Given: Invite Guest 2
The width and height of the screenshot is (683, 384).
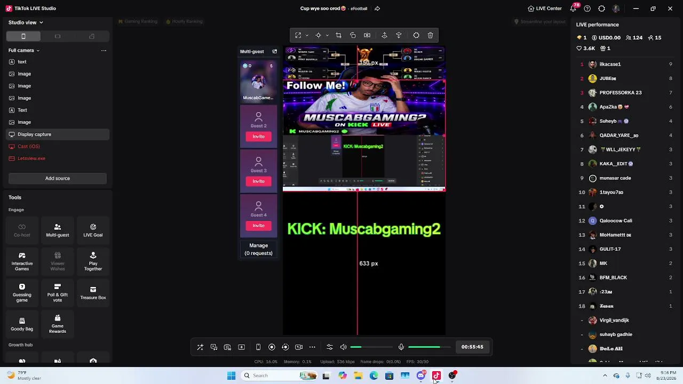Looking at the screenshot, I should coord(258,137).
